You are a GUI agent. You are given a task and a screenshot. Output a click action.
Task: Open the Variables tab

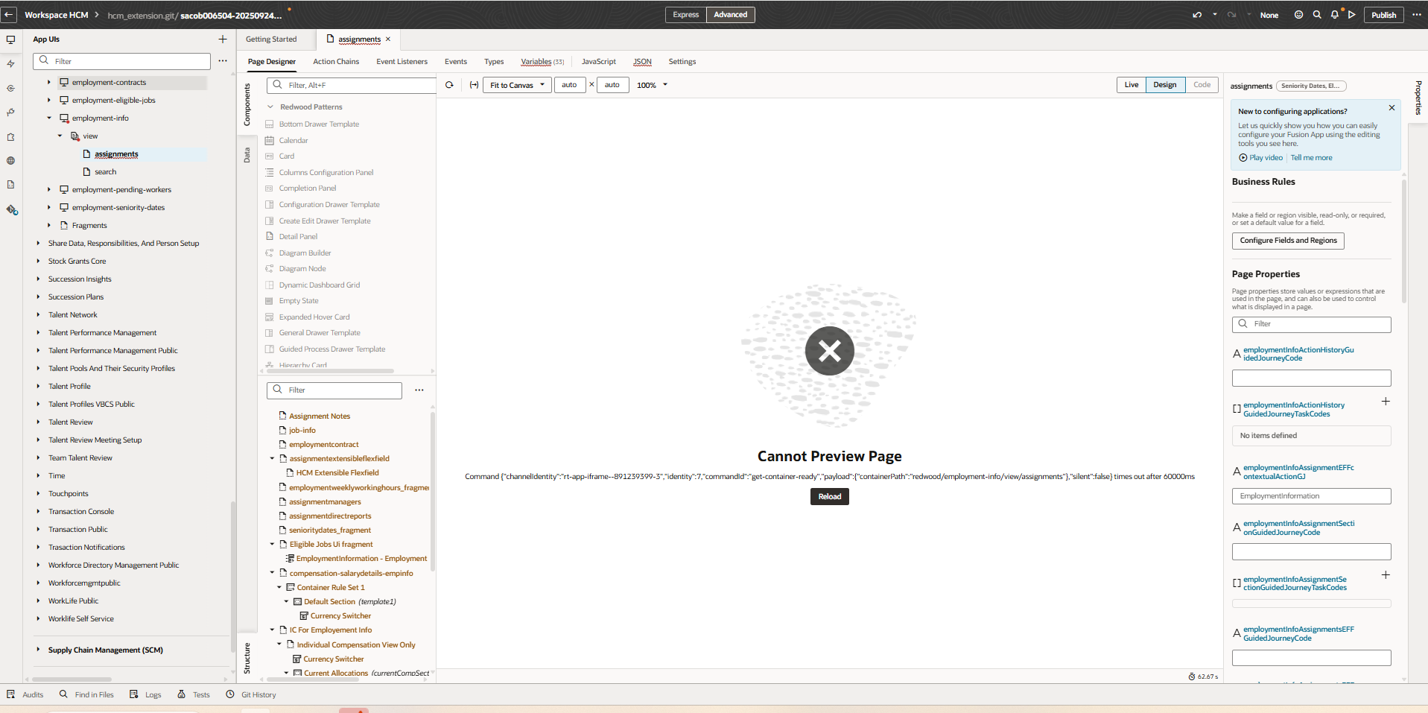(x=542, y=62)
